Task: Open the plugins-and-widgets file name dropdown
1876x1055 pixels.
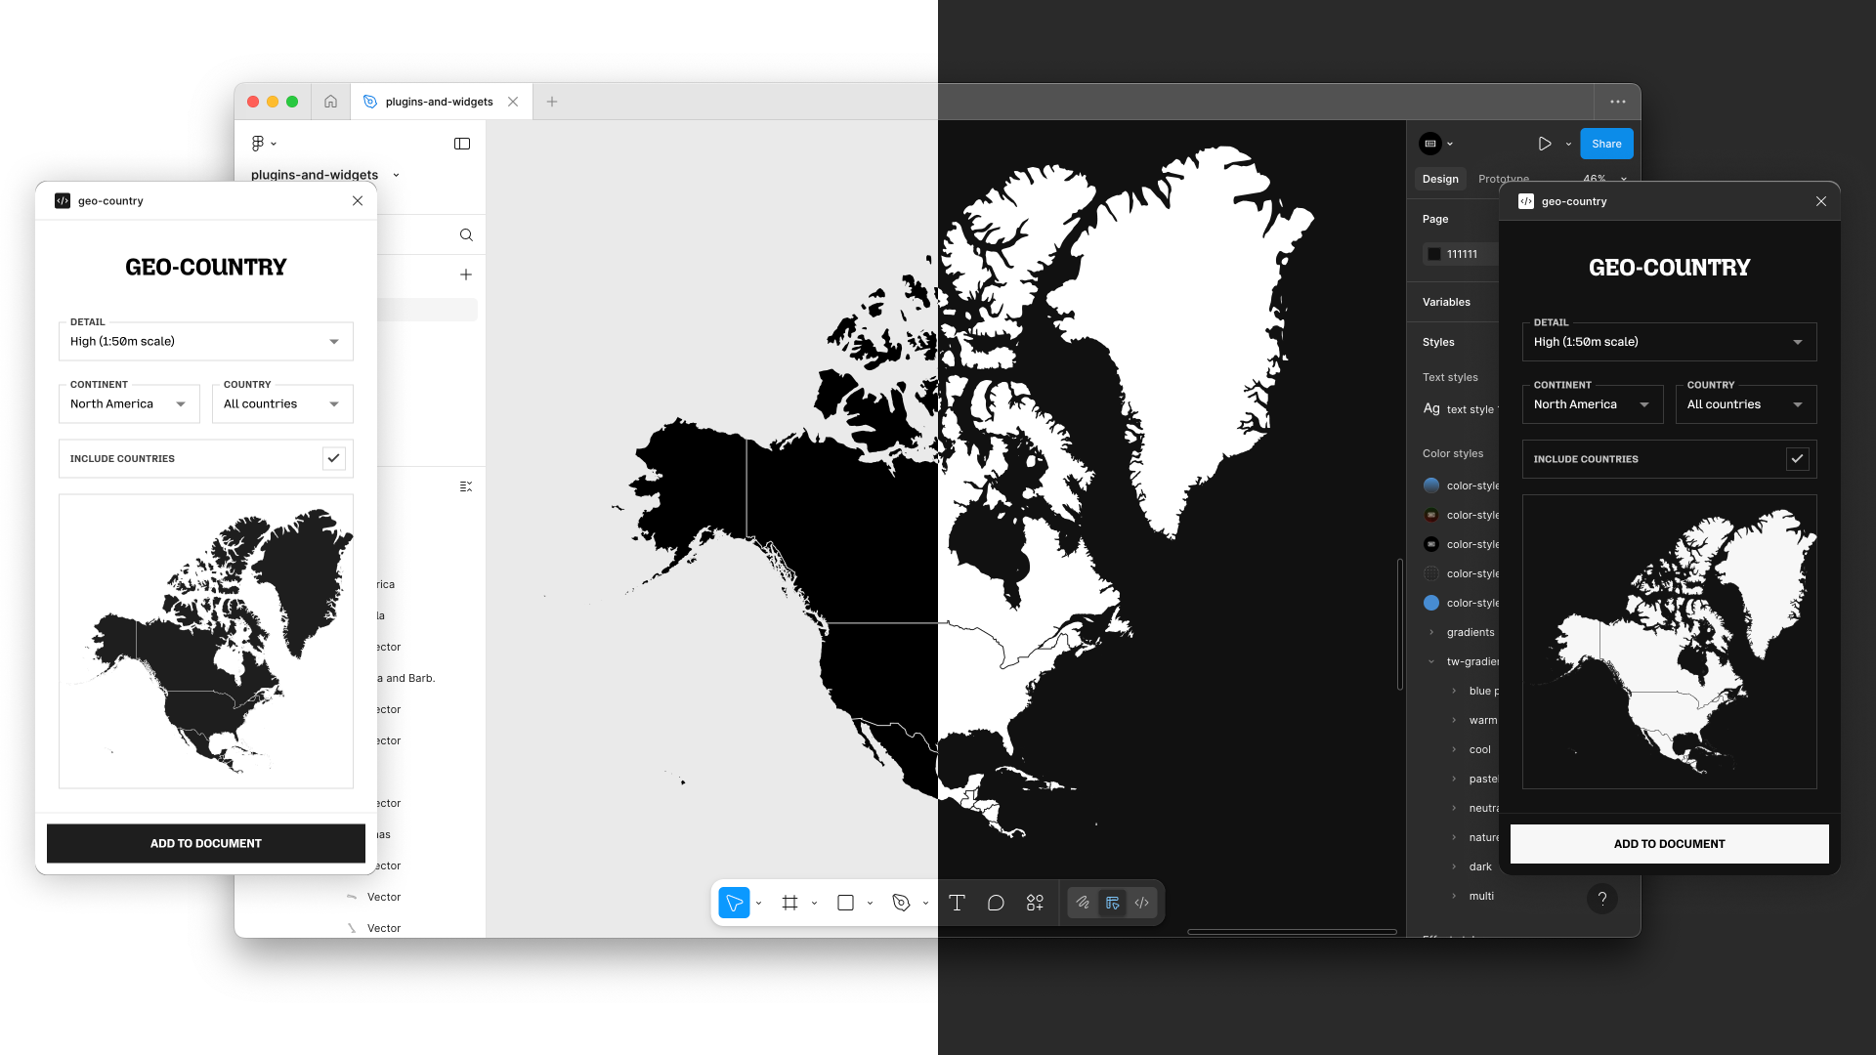Action: (396, 175)
